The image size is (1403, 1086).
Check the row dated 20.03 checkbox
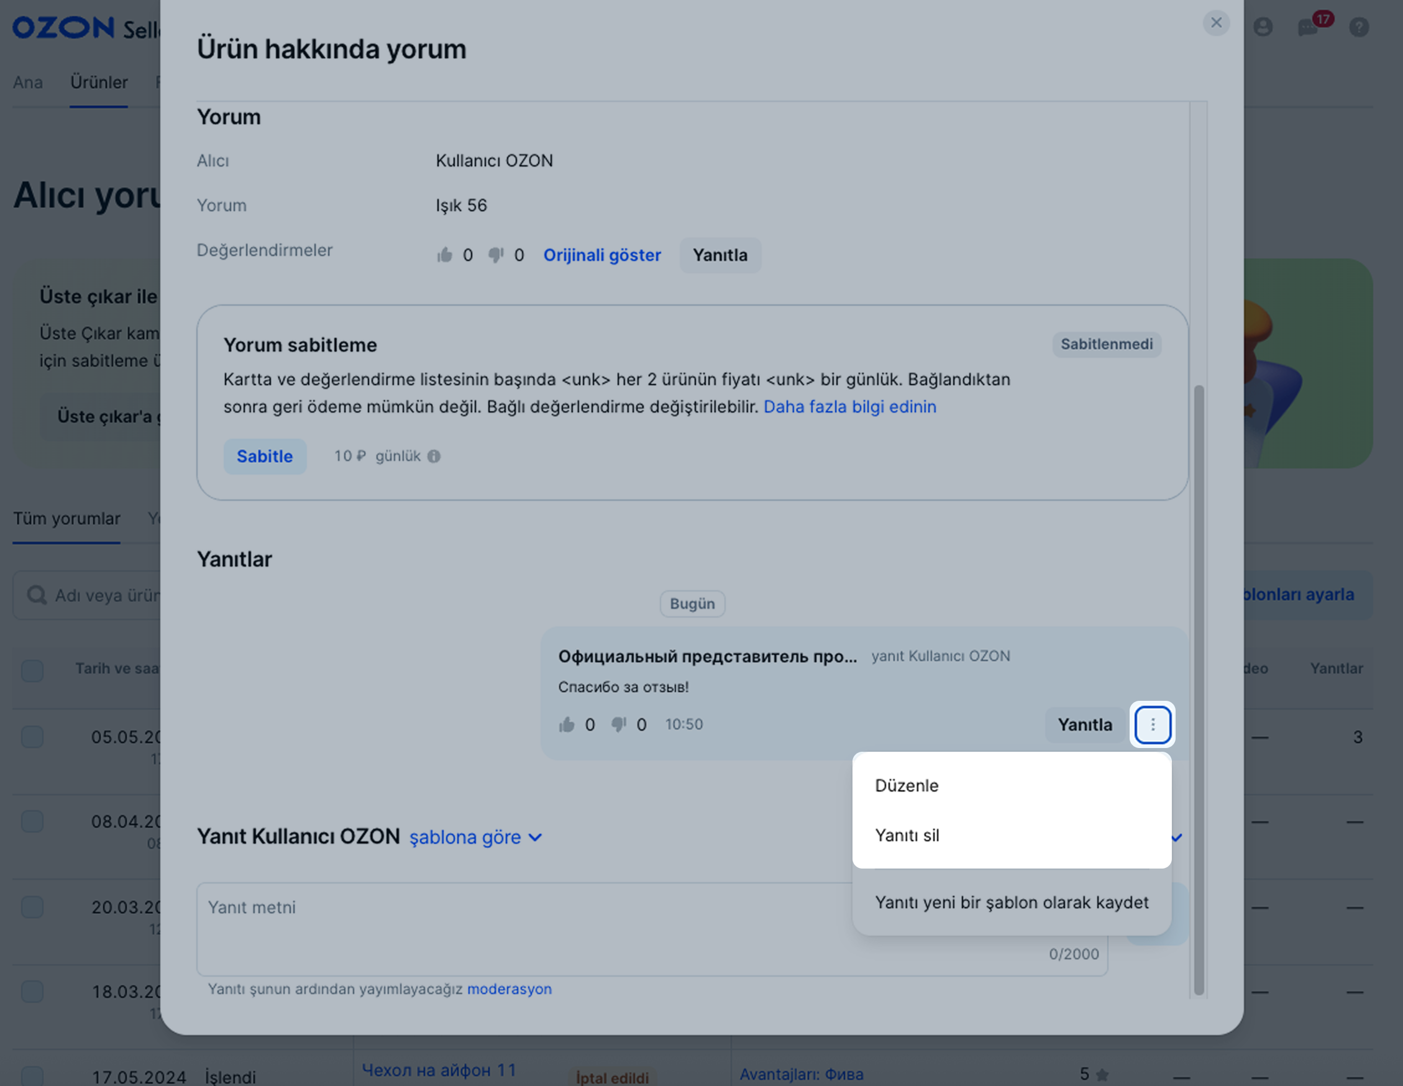coord(32,907)
